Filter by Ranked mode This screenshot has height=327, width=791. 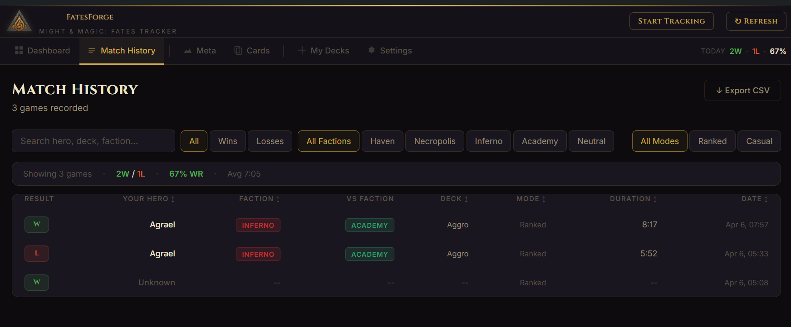(x=712, y=141)
